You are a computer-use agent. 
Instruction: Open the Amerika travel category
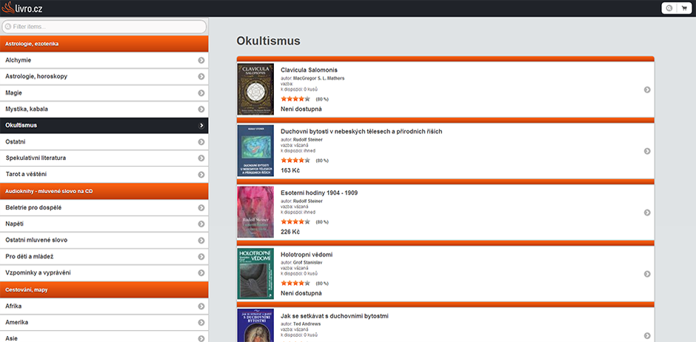(x=104, y=323)
